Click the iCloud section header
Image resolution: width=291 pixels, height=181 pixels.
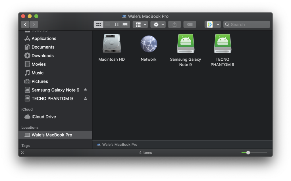point(27,110)
